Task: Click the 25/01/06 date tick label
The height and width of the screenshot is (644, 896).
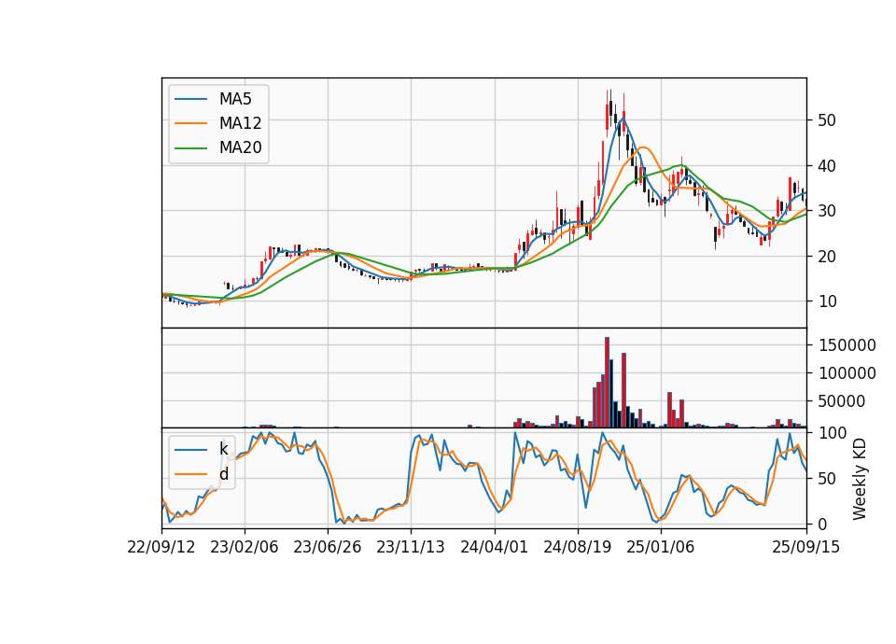Action: click(661, 547)
